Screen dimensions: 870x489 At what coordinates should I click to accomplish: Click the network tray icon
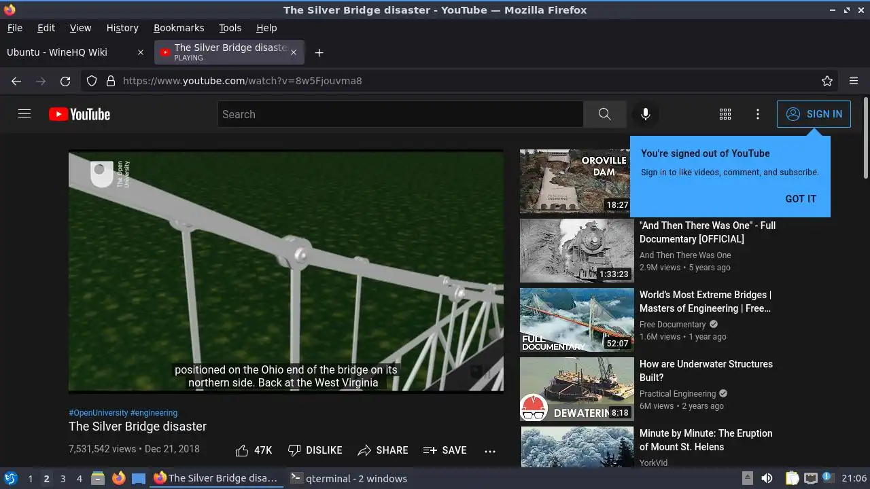pos(810,478)
